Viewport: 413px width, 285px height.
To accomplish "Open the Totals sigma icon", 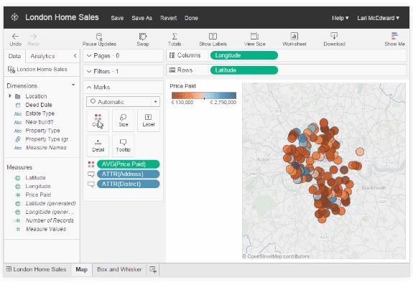I will click(x=175, y=37).
